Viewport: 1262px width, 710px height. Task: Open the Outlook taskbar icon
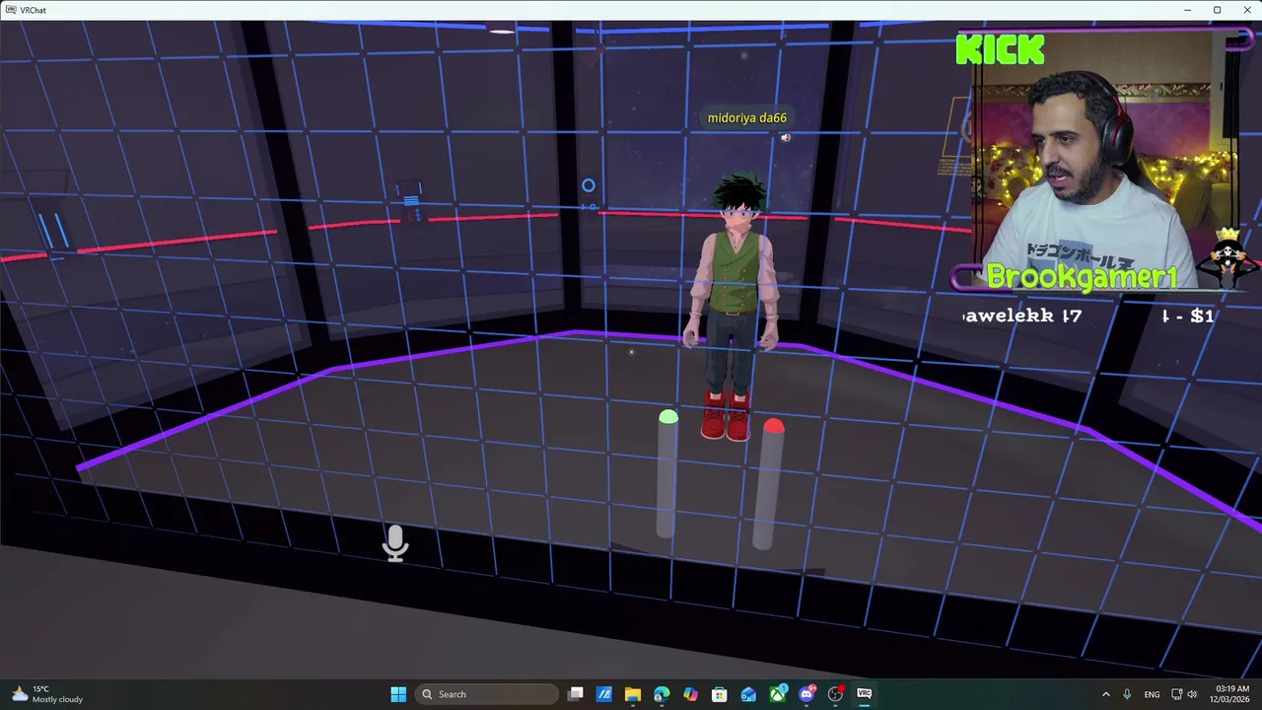pyautogui.click(x=748, y=694)
